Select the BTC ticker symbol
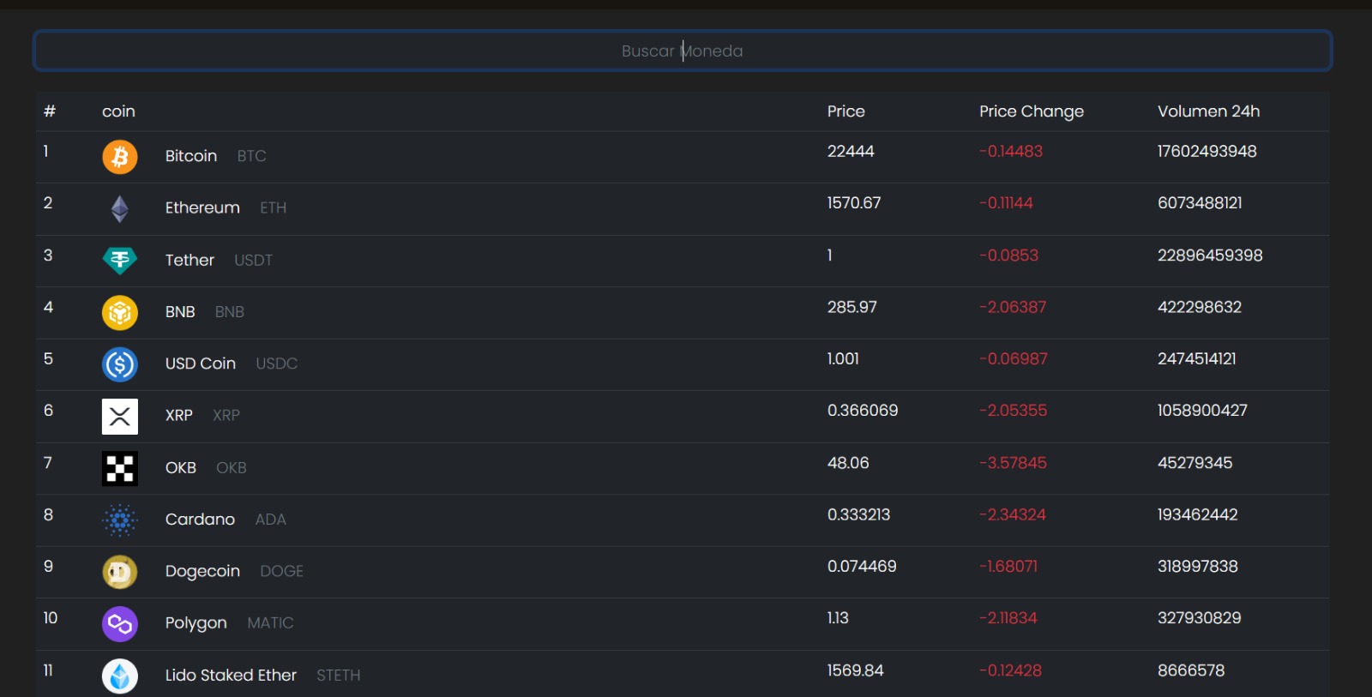 click(252, 156)
